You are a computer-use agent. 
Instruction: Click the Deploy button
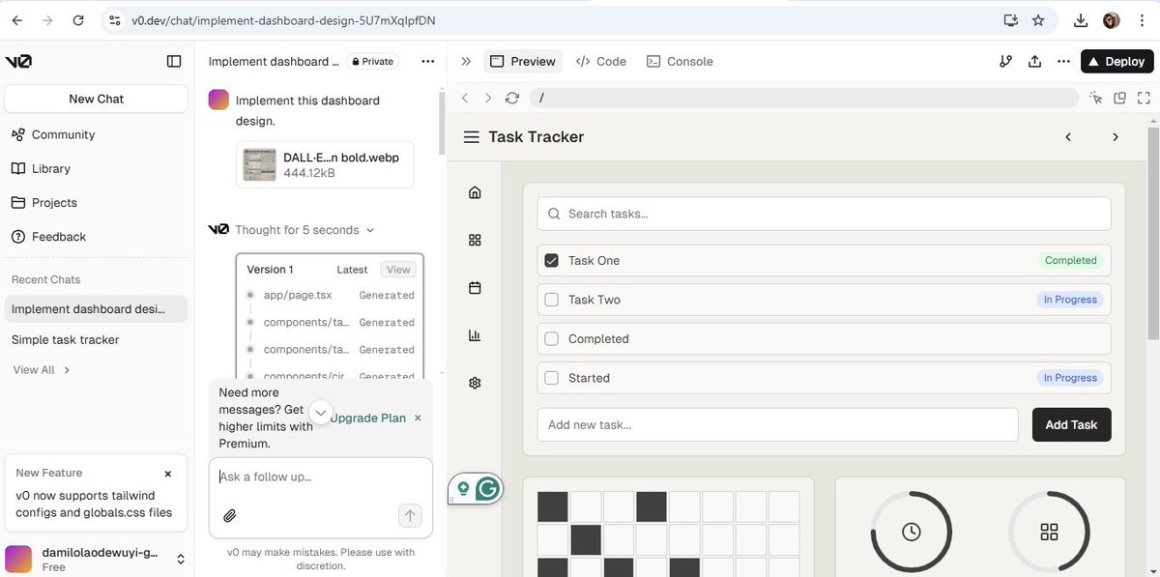point(1117,61)
